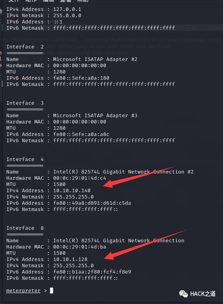
Task: Open the 查看 (View) menu
Action: coord(66,1)
